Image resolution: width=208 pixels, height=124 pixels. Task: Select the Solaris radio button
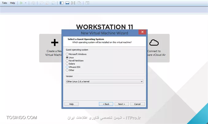(x=67, y=64)
